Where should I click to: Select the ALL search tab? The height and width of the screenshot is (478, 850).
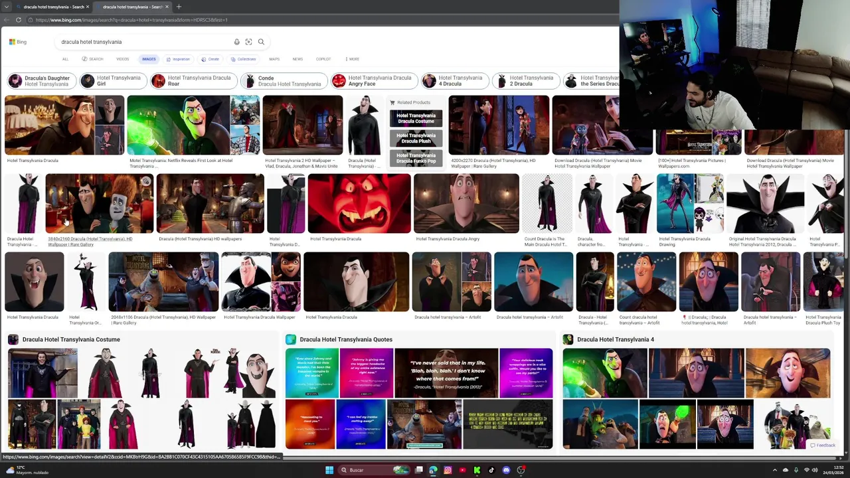(65, 59)
